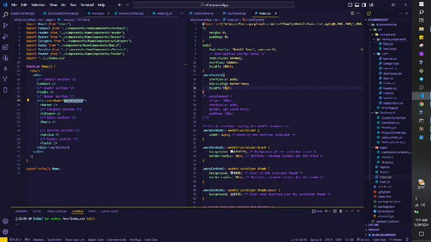Click the eCommerceApp command center search box
The width and height of the screenshot is (431, 242).
[214, 4]
